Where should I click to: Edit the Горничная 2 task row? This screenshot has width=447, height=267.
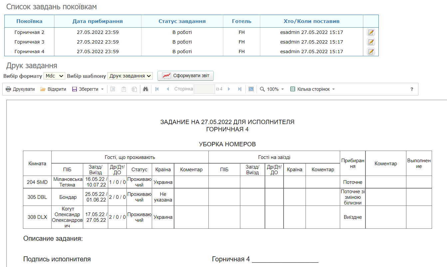click(371, 32)
